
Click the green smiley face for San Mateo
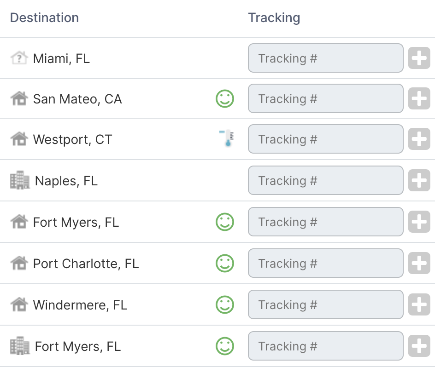coord(225,99)
